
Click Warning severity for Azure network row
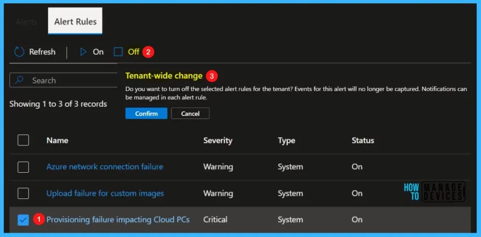[218, 167]
